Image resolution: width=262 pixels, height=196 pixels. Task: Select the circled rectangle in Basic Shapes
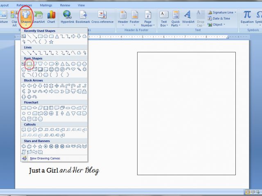(x=29, y=64)
